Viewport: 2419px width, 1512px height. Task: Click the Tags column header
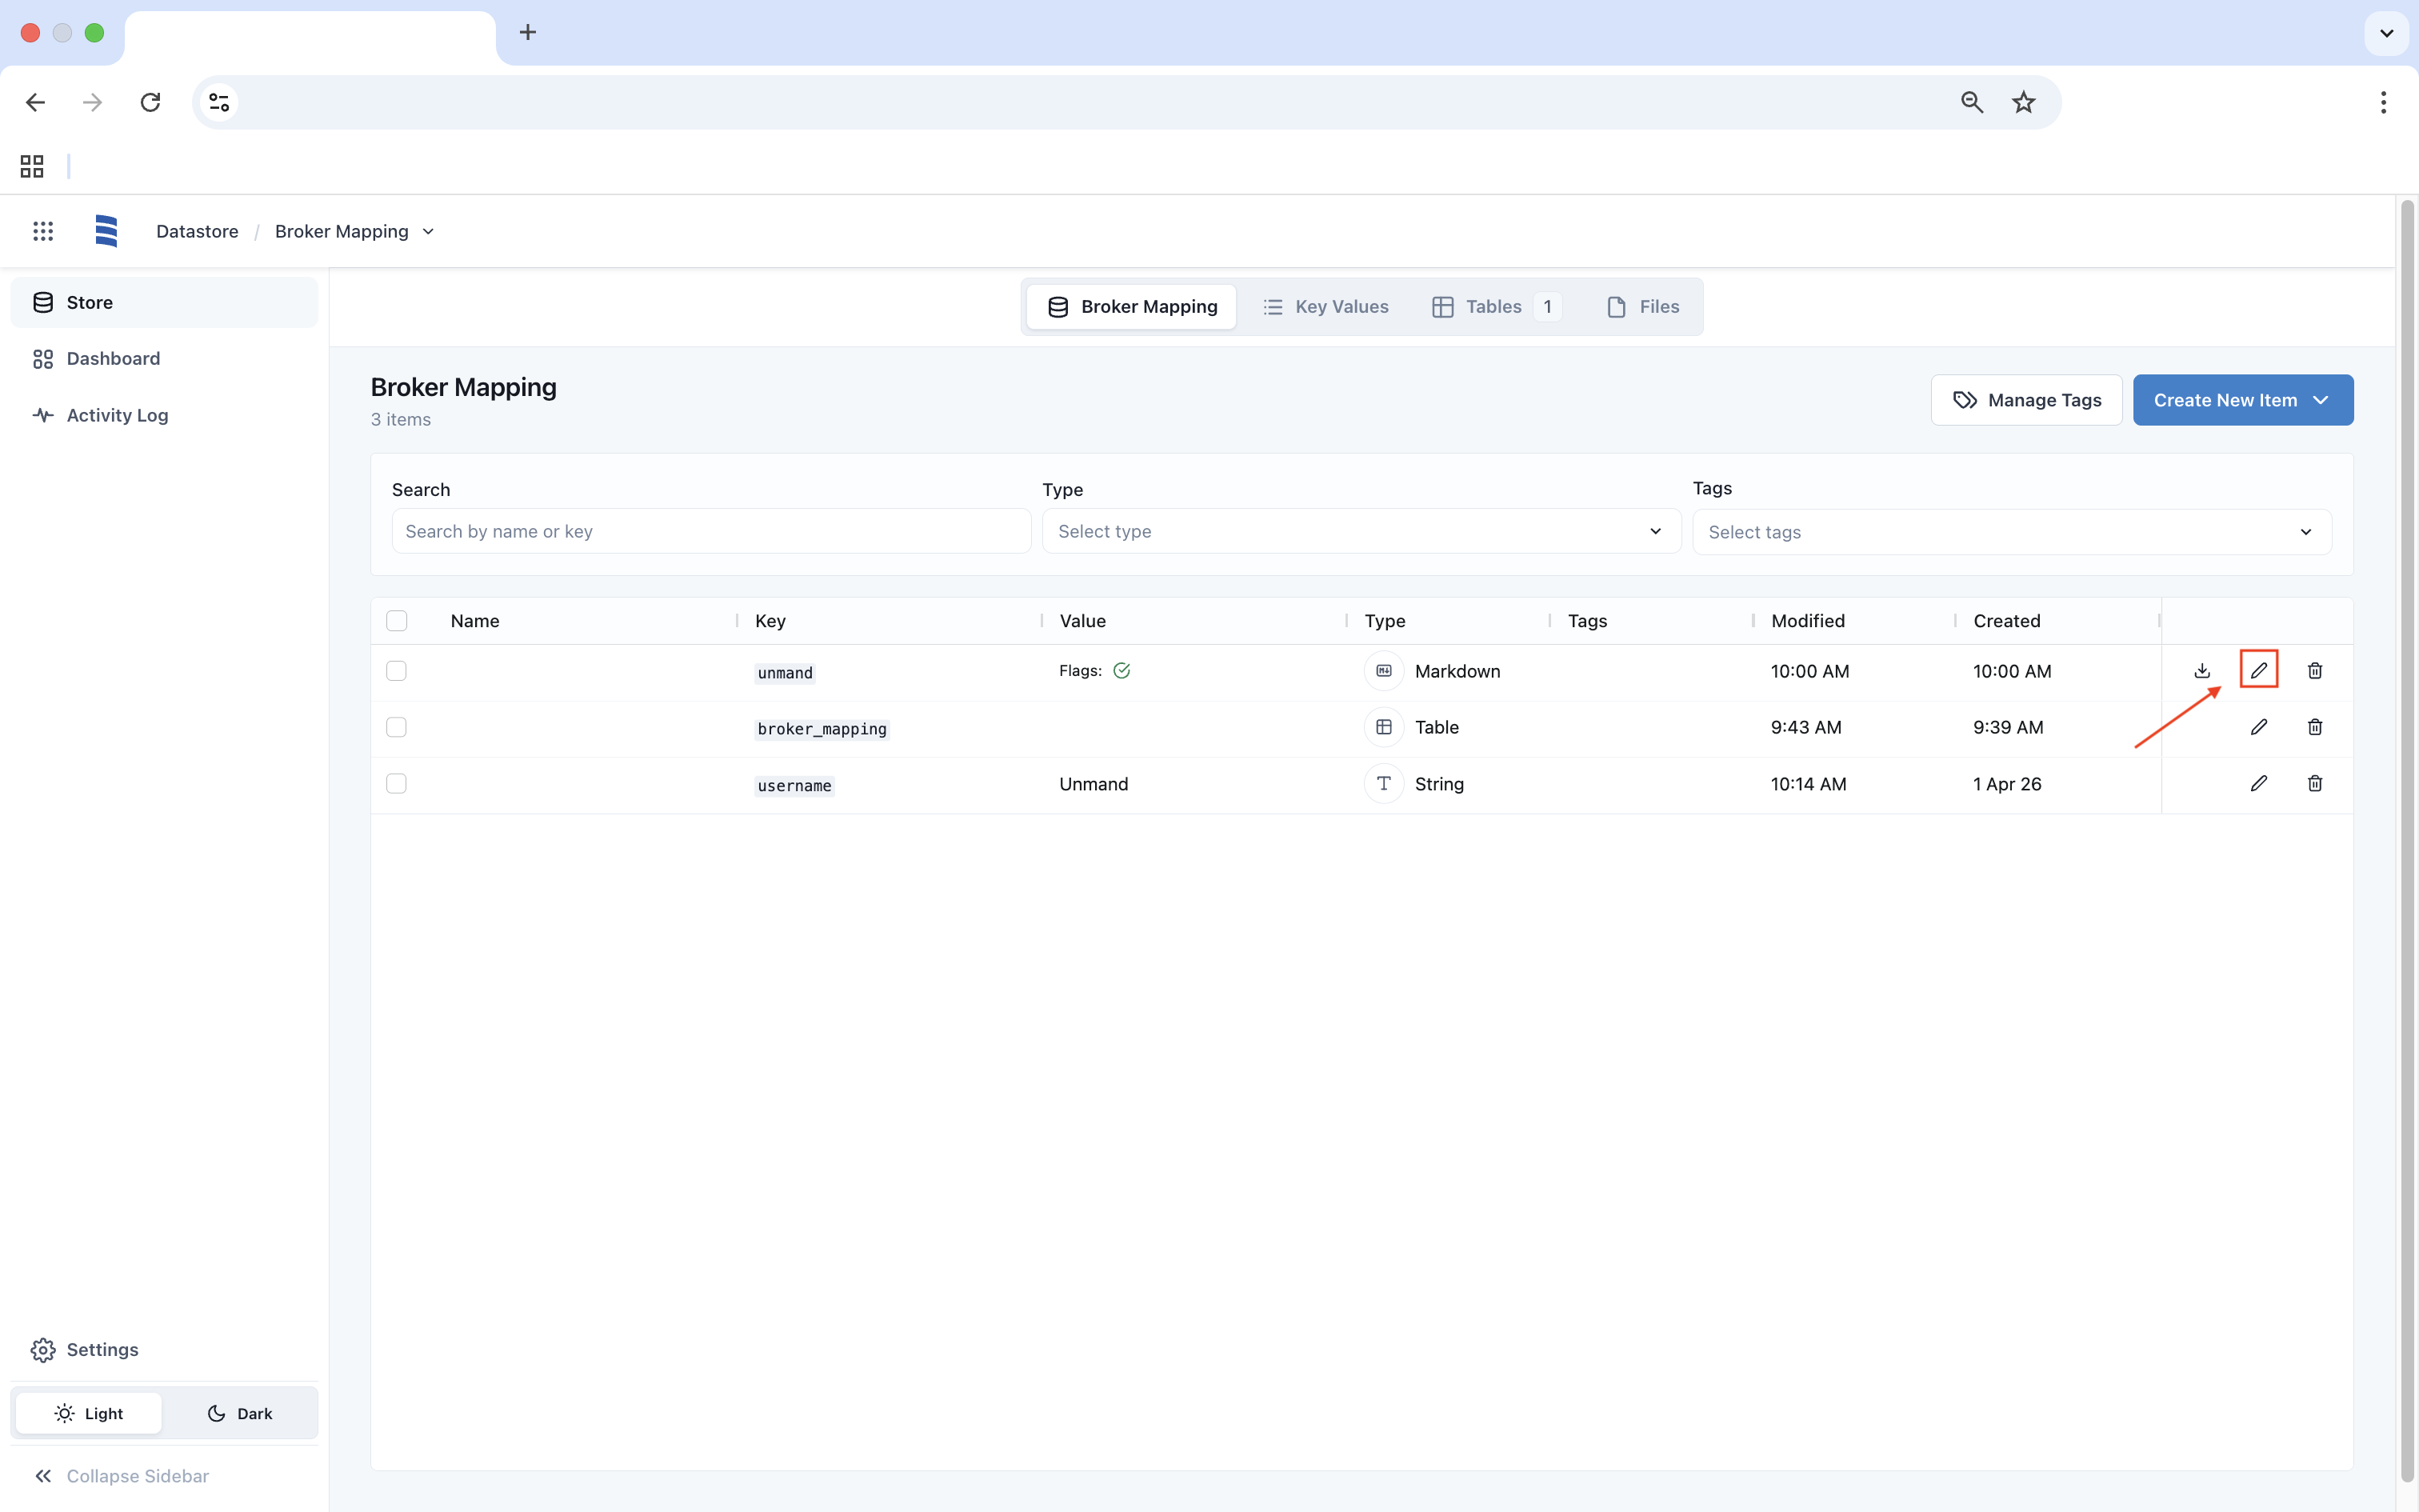coord(1587,621)
